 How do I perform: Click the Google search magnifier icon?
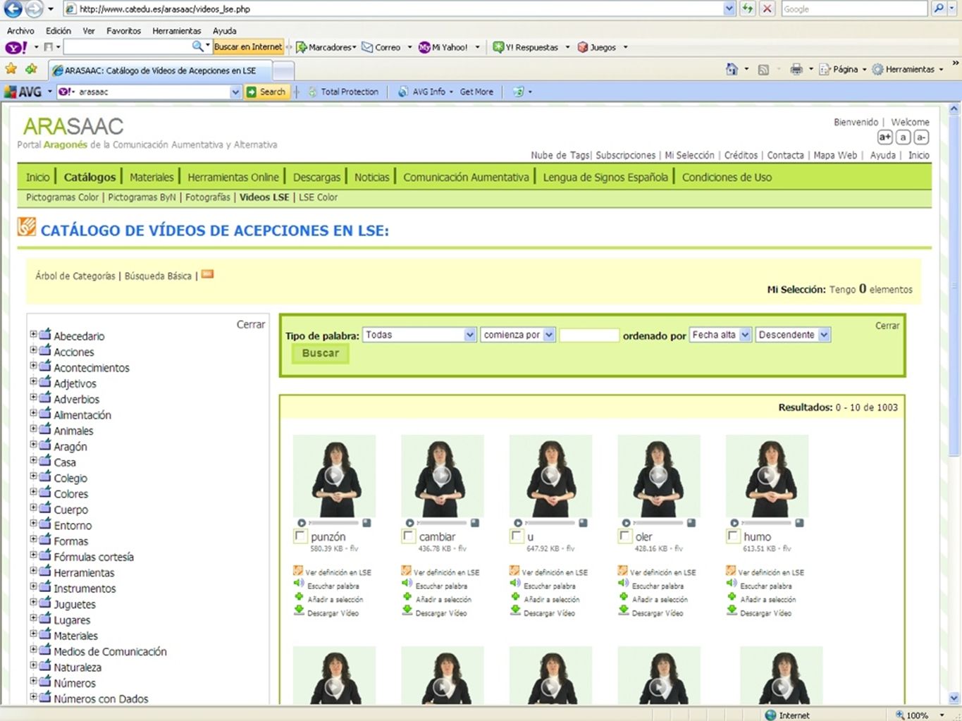point(938,9)
